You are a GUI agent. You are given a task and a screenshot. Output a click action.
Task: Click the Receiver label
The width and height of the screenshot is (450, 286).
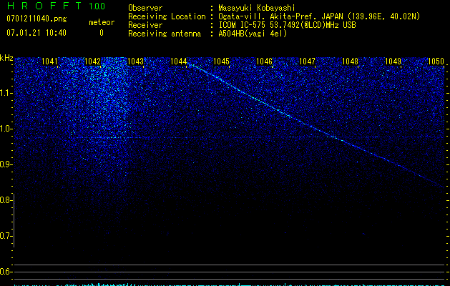(145, 25)
